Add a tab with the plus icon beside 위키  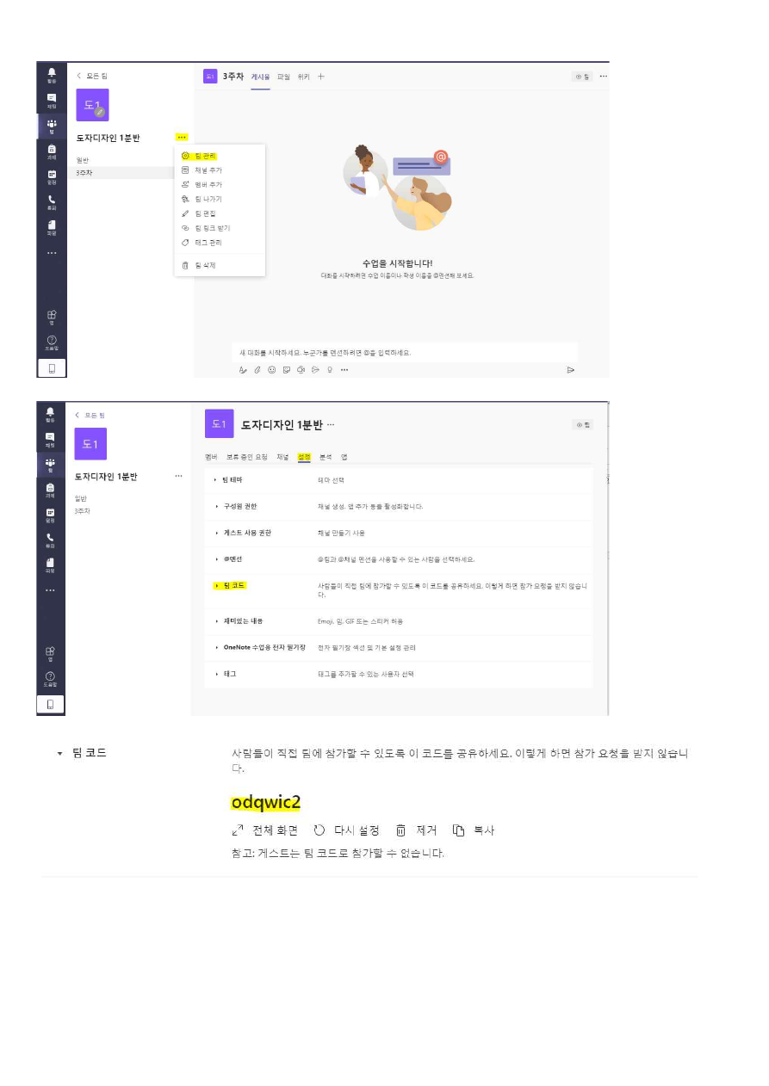tap(321, 77)
